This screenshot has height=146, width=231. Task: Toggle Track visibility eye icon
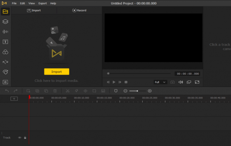tap(20, 138)
